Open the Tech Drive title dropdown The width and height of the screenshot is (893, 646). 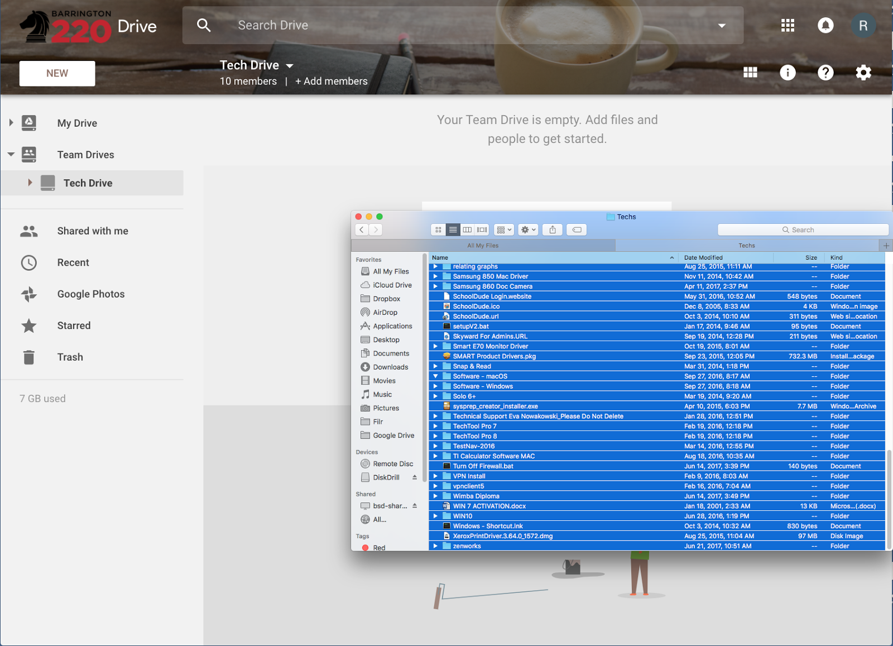[x=290, y=66]
